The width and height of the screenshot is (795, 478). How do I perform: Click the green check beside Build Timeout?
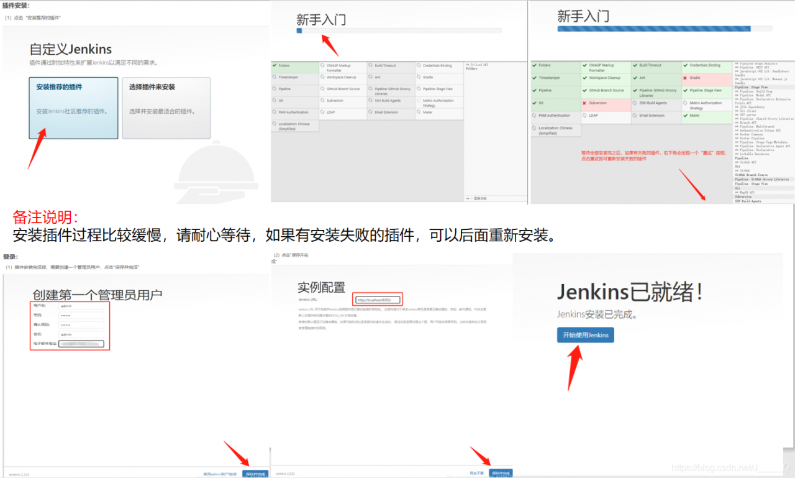tap(635, 65)
